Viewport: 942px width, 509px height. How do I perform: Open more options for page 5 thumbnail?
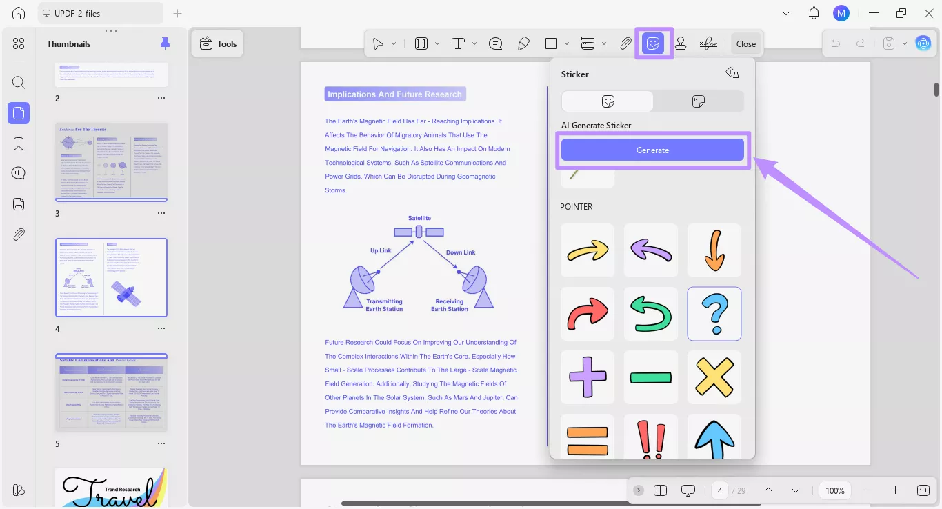161,443
